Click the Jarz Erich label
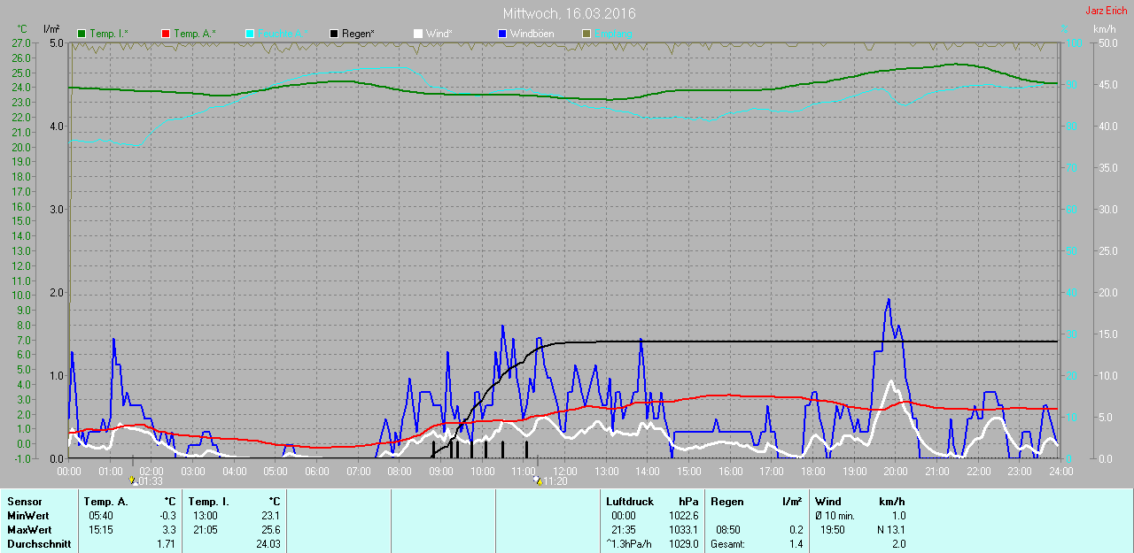Viewport: 1134px width, 553px height. click(x=1107, y=11)
